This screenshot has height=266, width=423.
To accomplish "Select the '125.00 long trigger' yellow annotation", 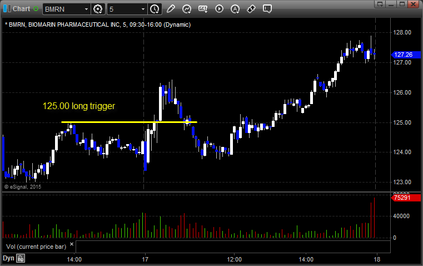I will point(79,106).
